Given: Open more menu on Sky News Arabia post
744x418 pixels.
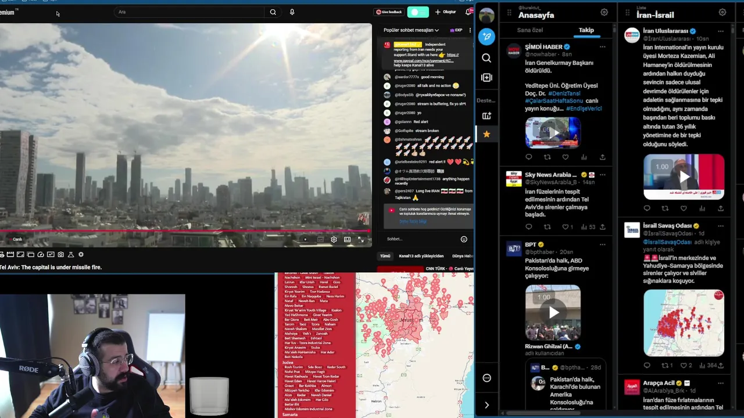Looking at the screenshot, I should (602, 174).
